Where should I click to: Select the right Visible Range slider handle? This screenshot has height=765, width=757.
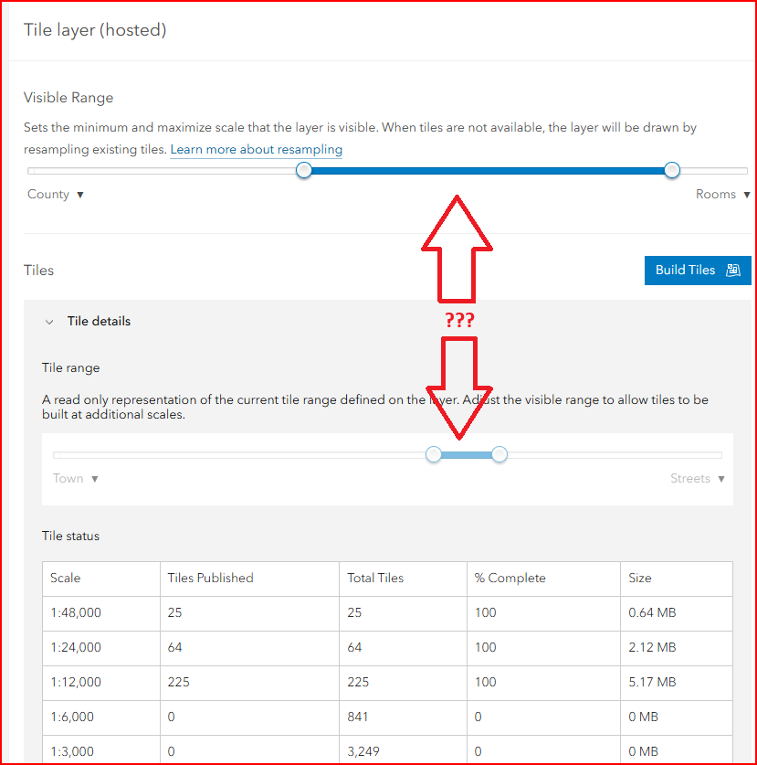(x=671, y=170)
